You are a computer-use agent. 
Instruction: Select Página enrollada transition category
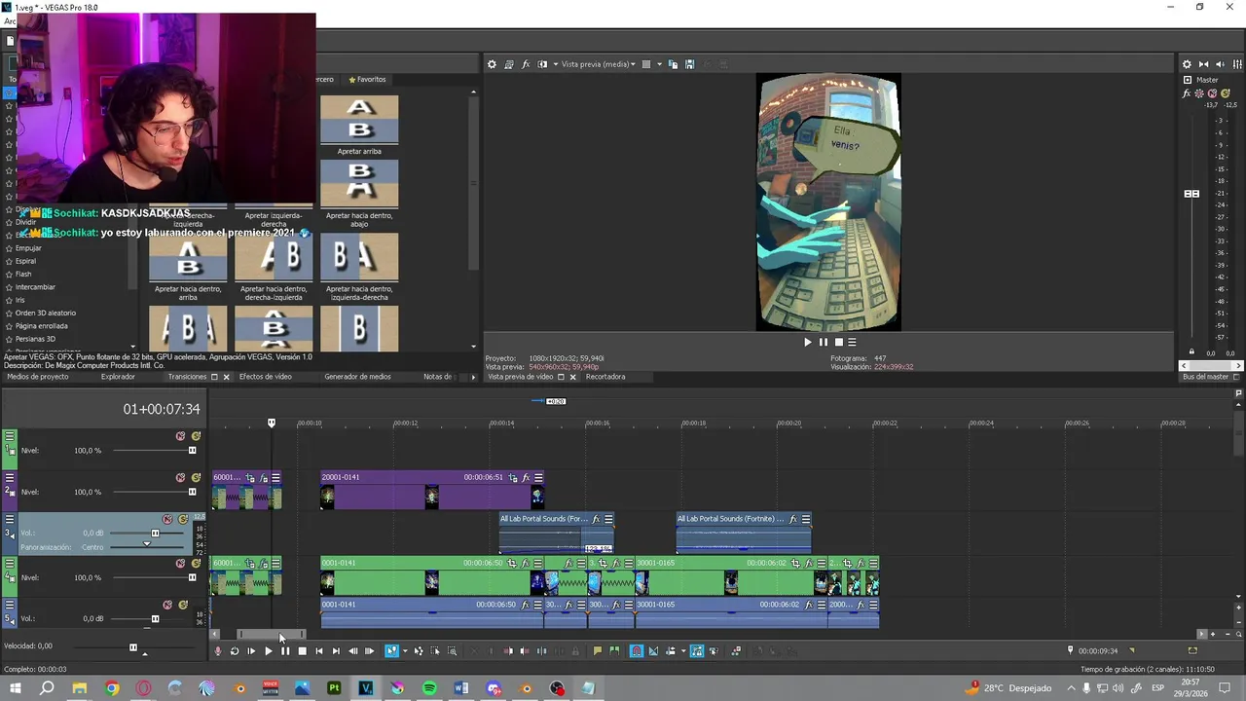[41, 326]
